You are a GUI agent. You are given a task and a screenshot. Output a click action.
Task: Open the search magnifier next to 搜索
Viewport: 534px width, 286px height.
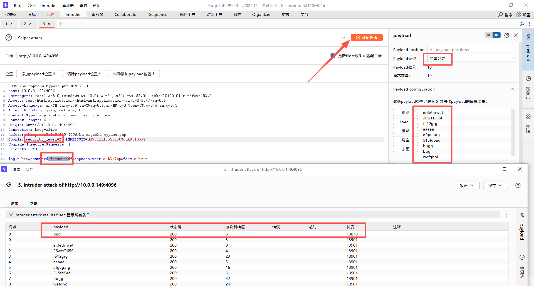click(x=501, y=14)
